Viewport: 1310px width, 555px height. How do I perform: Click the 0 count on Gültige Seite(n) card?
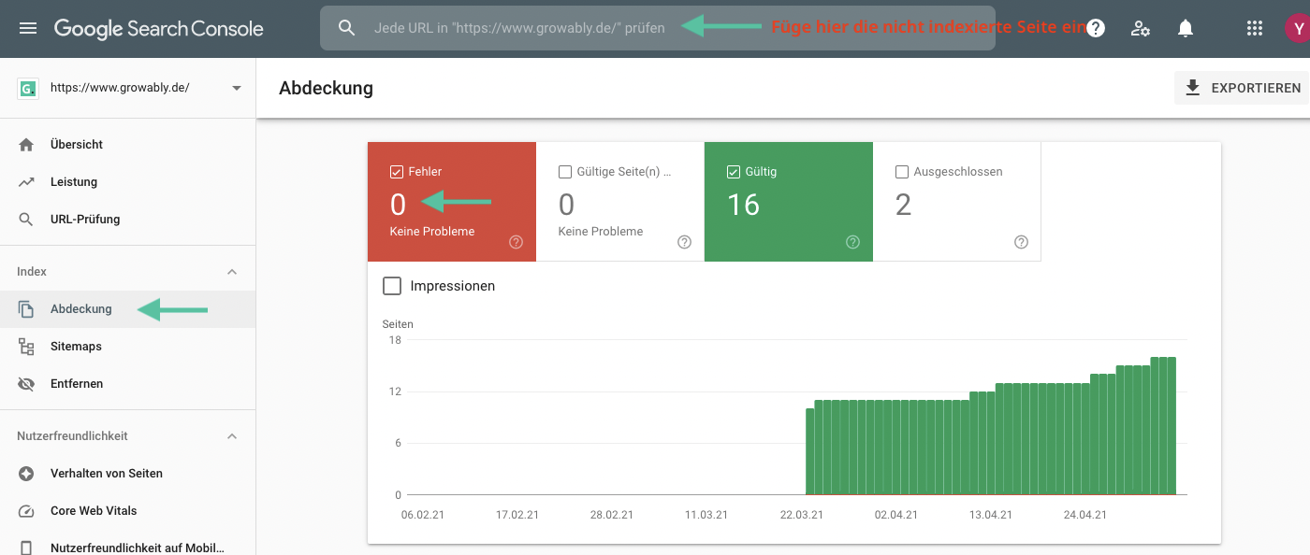pyautogui.click(x=566, y=205)
